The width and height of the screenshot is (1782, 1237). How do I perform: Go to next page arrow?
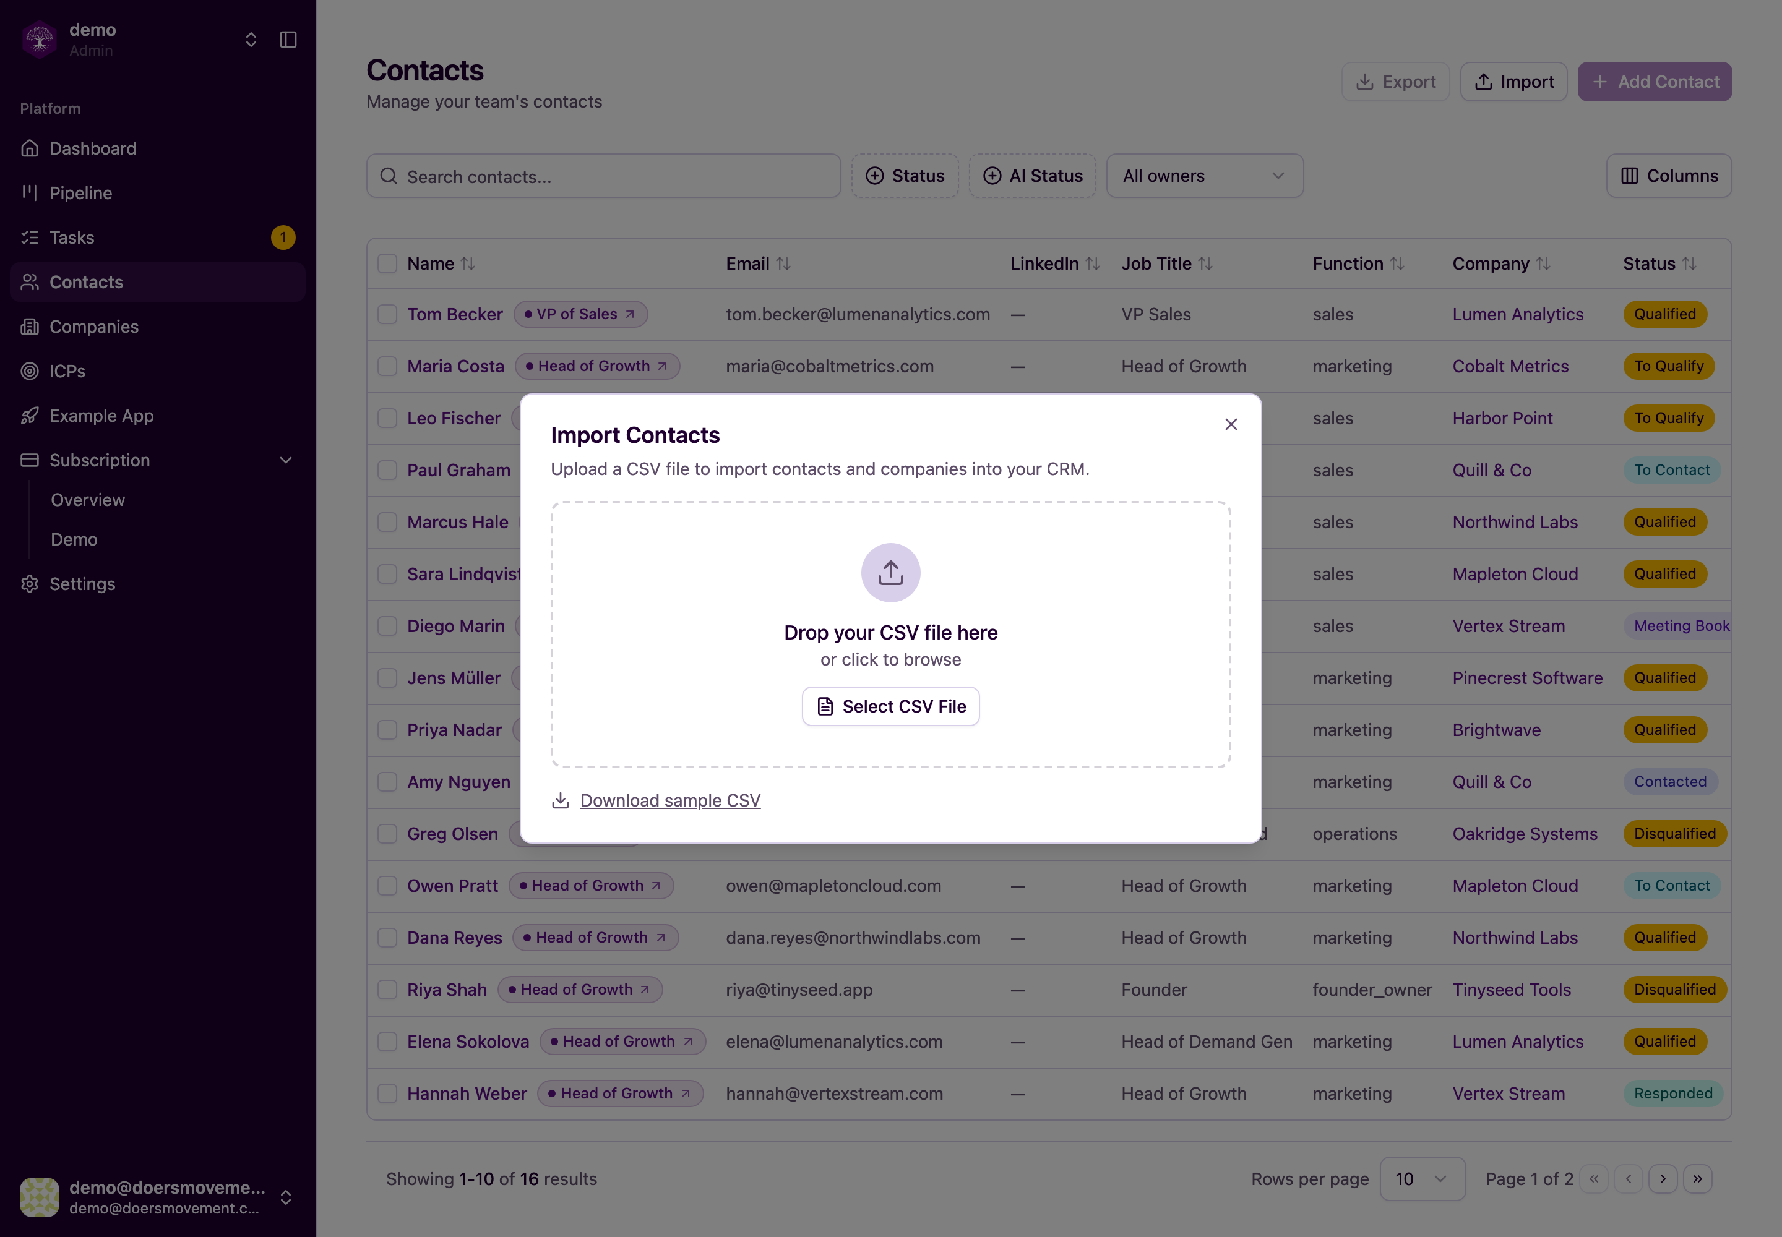[x=1663, y=1178]
